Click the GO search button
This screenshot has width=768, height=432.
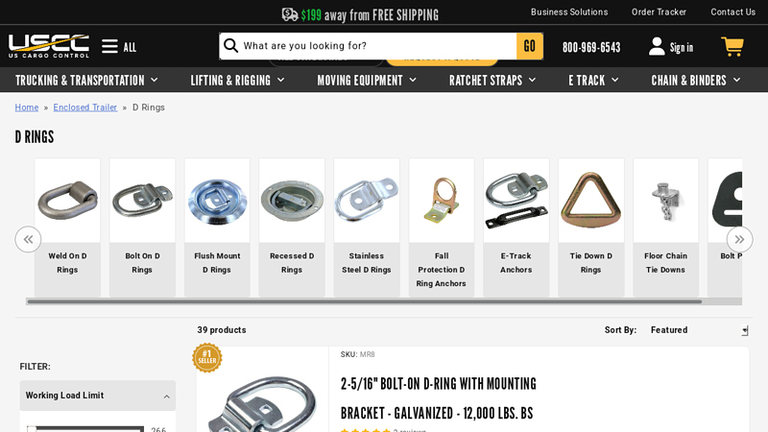[530, 46]
